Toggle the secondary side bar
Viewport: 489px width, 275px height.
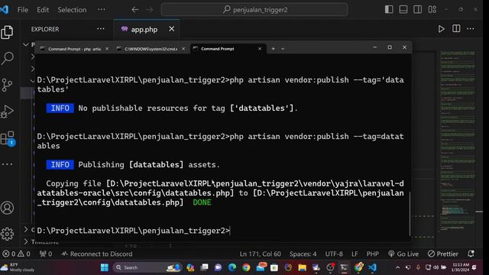pyautogui.click(x=418, y=9)
